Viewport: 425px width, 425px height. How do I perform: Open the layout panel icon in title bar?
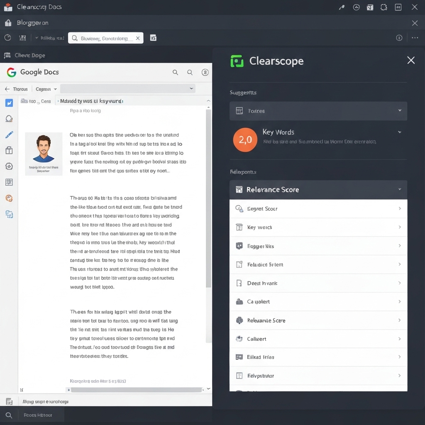pyautogui.click(x=370, y=7)
